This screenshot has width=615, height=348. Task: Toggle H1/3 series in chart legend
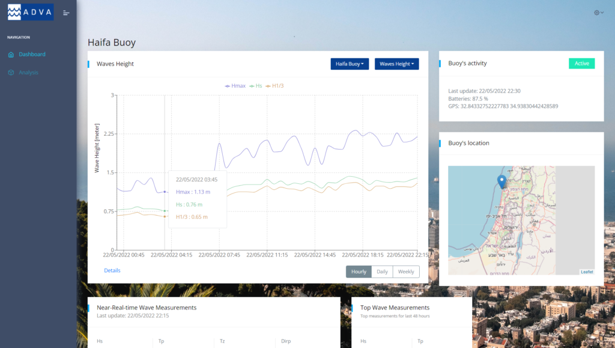click(x=274, y=86)
